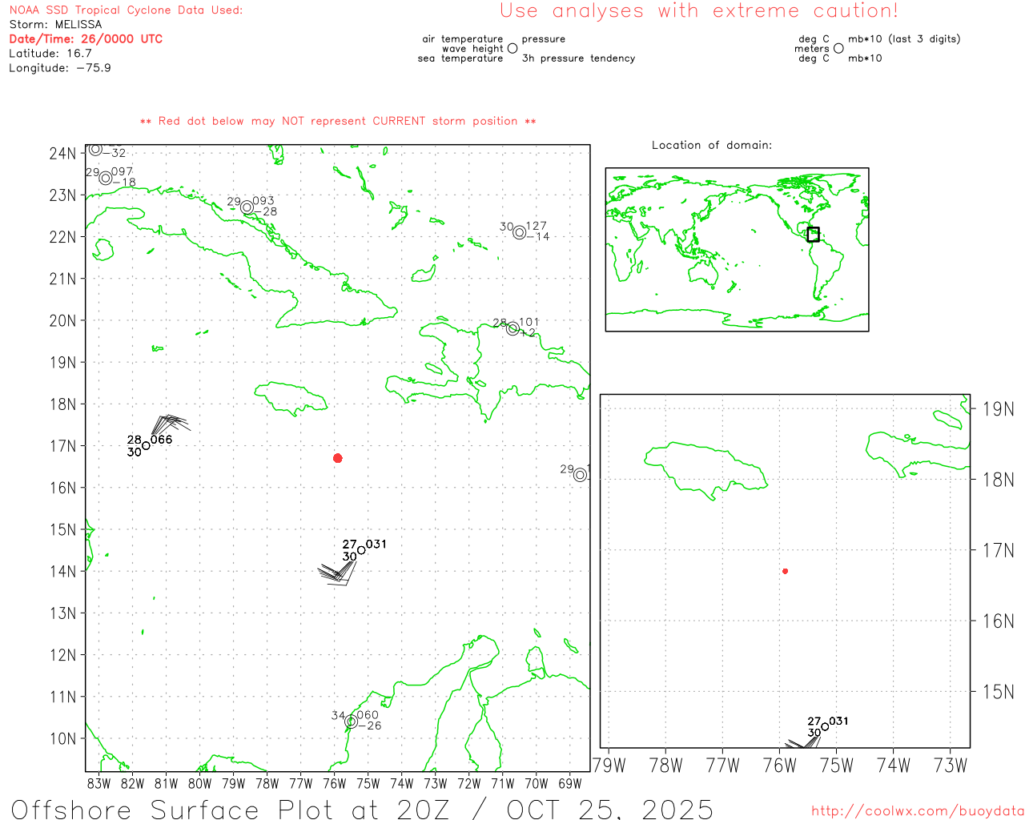Click the "Use analyses with extreme caution!" warning
The image size is (1025, 820).
tap(699, 11)
